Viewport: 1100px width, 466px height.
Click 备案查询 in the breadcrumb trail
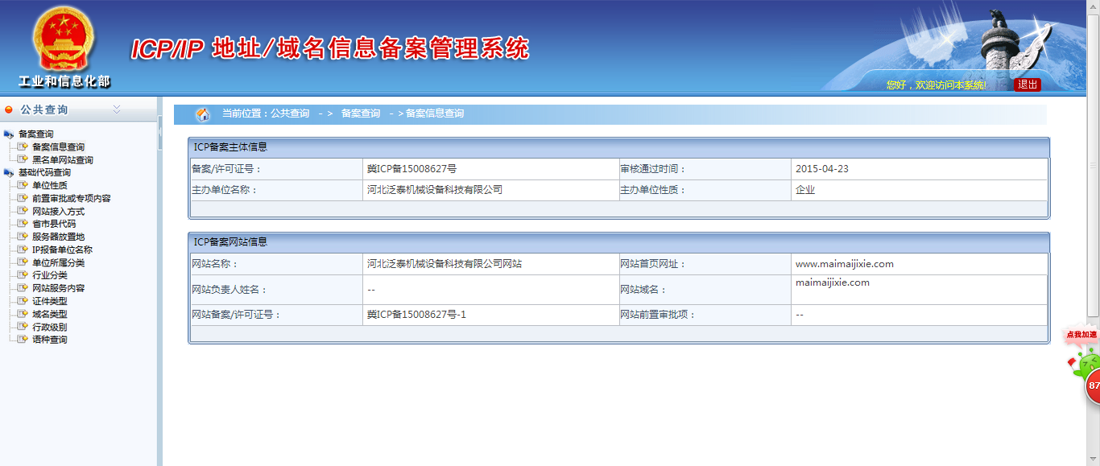(359, 113)
